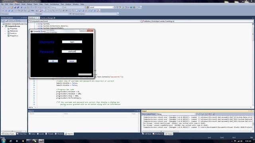This screenshot has height=143, width=255.
Task: Open 'Show output from' Debug dropdown
Action: pos(176,114)
